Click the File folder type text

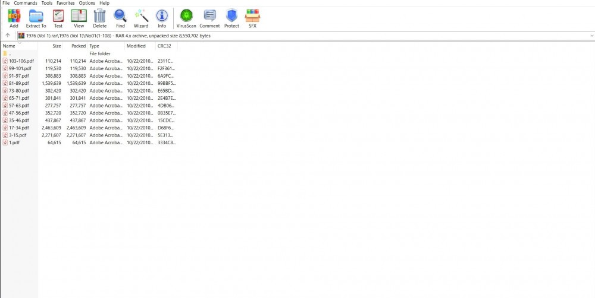tap(100, 54)
